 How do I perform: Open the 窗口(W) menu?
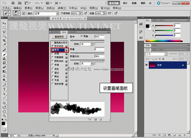click(x=106, y=8)
